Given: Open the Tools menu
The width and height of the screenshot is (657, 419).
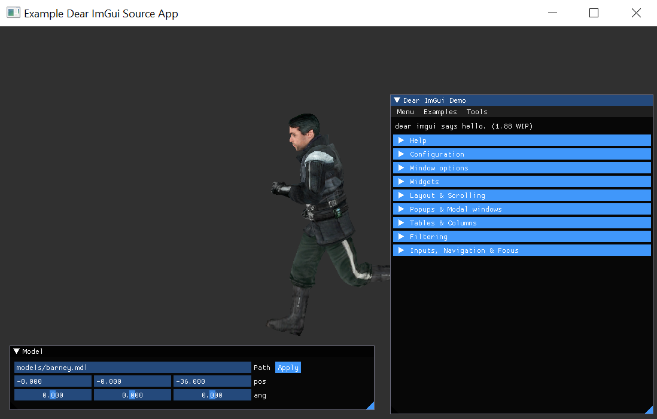Looking at the screenshot, I should click(x=477, y=112).
